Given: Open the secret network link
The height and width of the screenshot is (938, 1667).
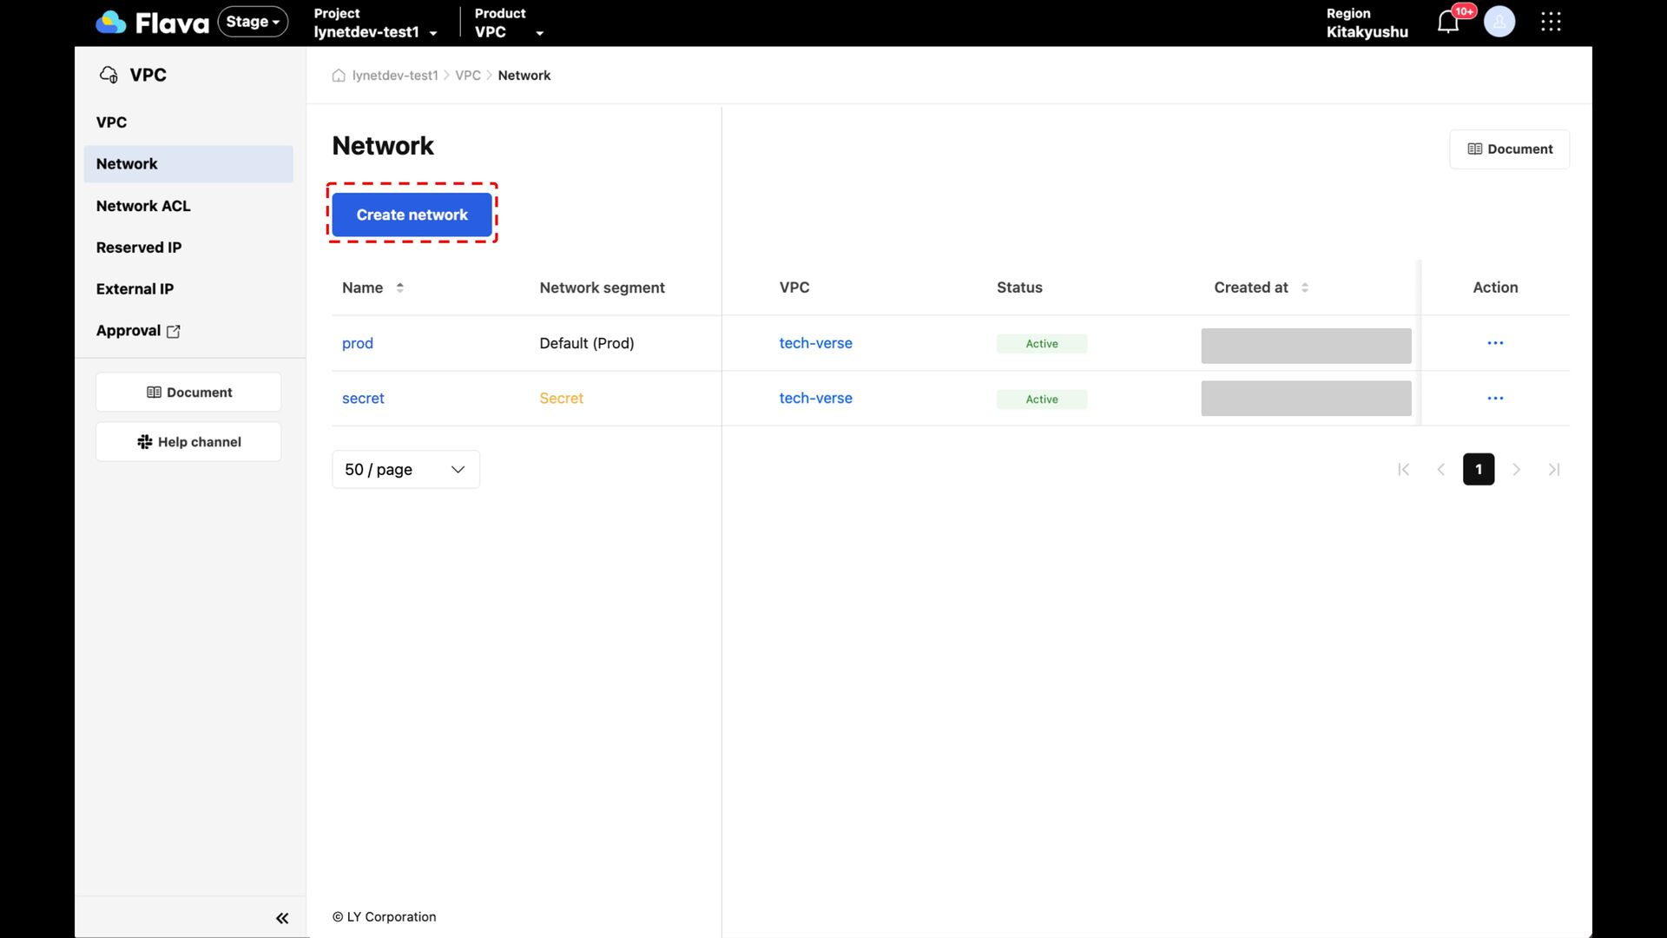Looking at the screenshot, I should (x=363, y=399).
